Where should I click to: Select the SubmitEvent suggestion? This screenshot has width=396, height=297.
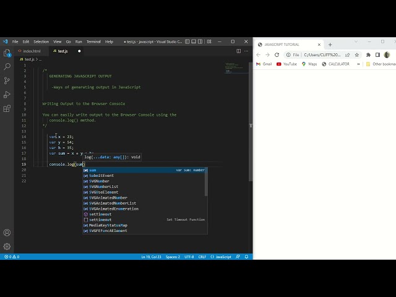click(x=145, y=176)
